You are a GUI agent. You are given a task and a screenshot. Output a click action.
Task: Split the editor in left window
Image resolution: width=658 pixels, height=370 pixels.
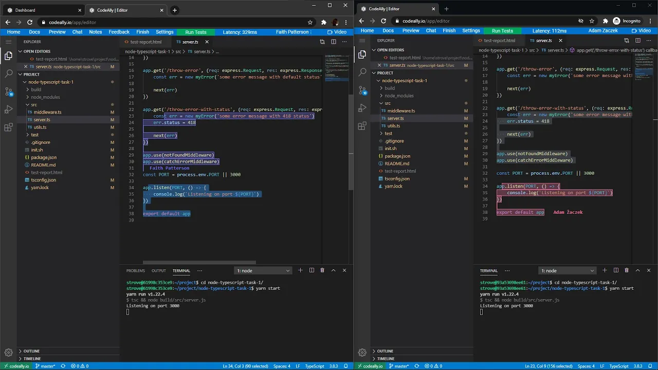pos(334,42)
